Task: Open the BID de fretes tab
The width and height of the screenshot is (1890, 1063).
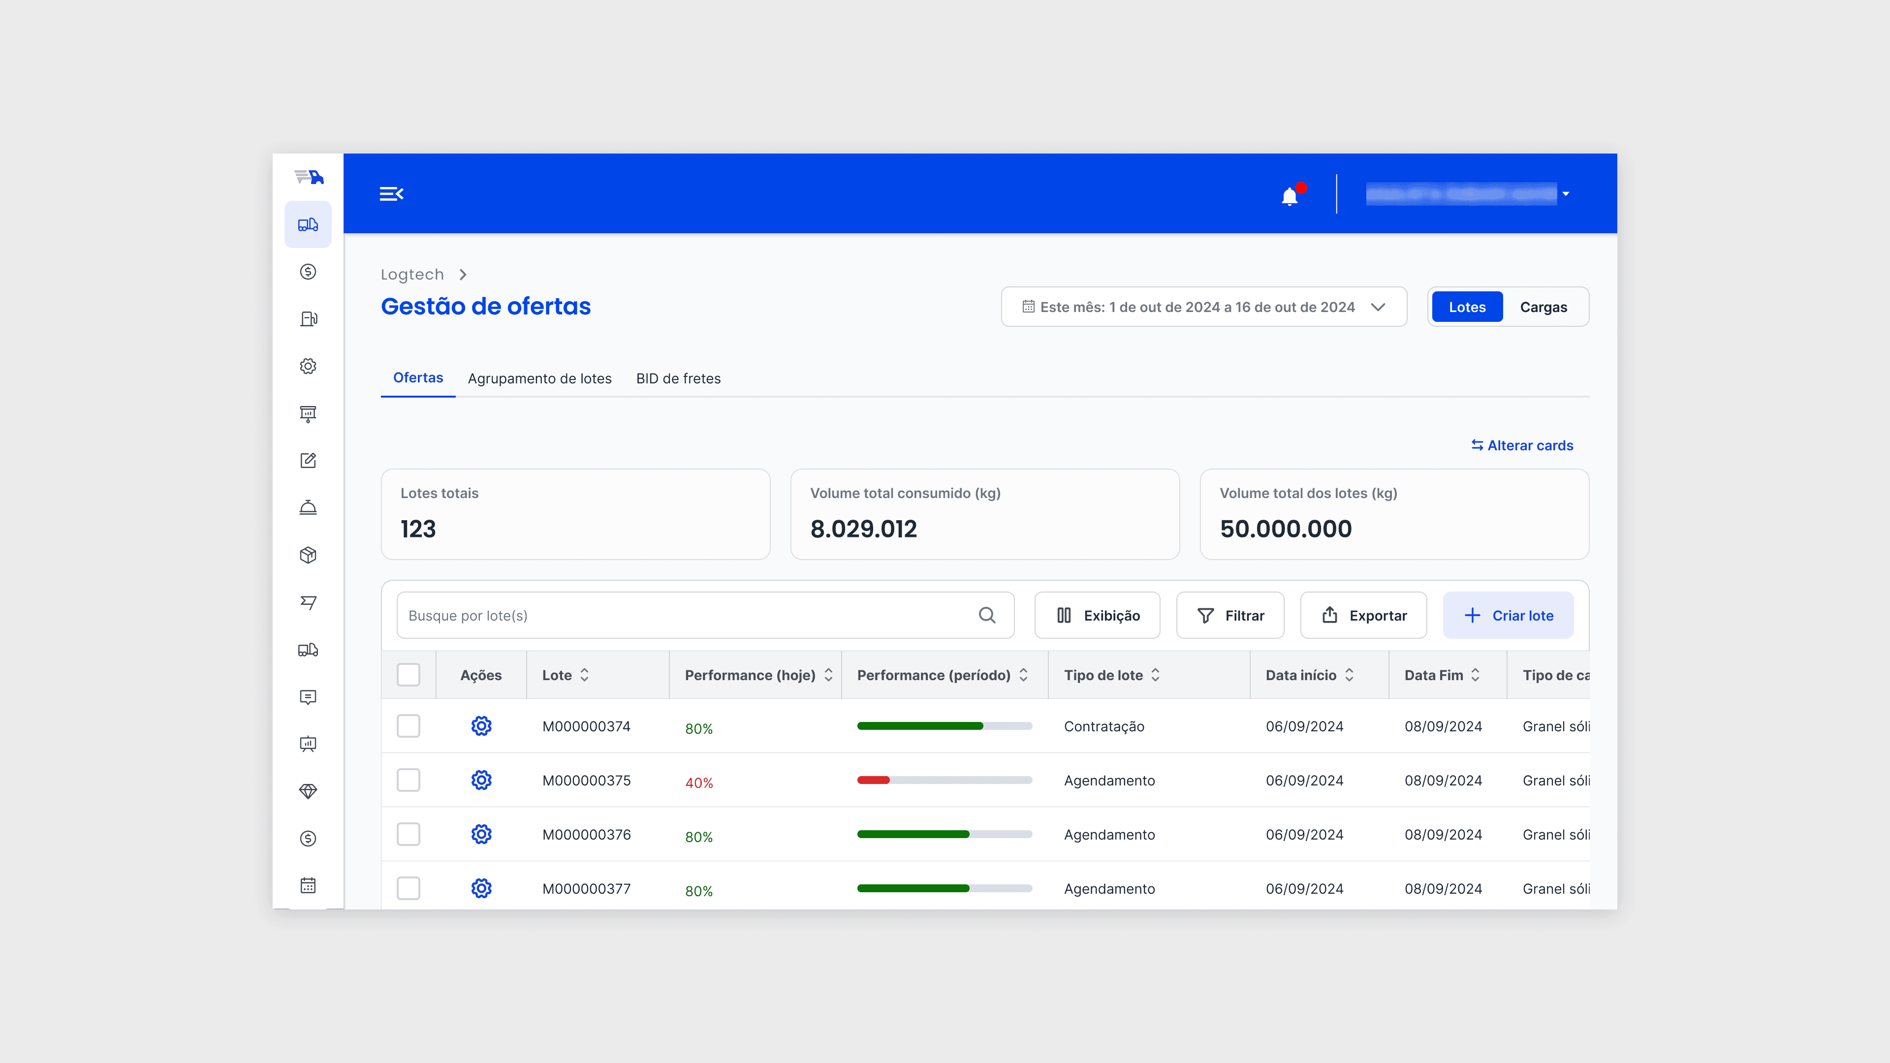Action: click(678, 378)
